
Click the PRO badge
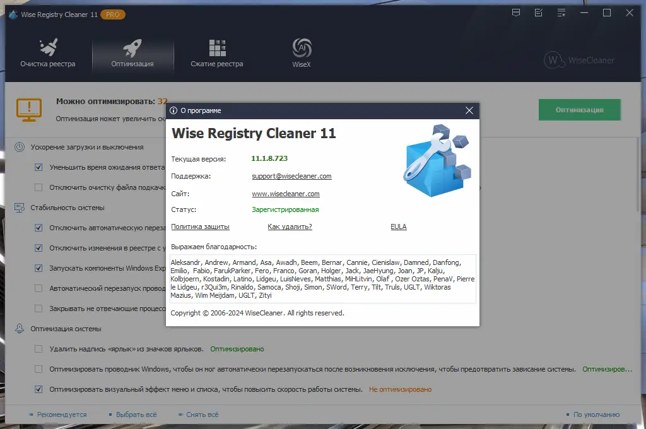[x=112, y=15]
